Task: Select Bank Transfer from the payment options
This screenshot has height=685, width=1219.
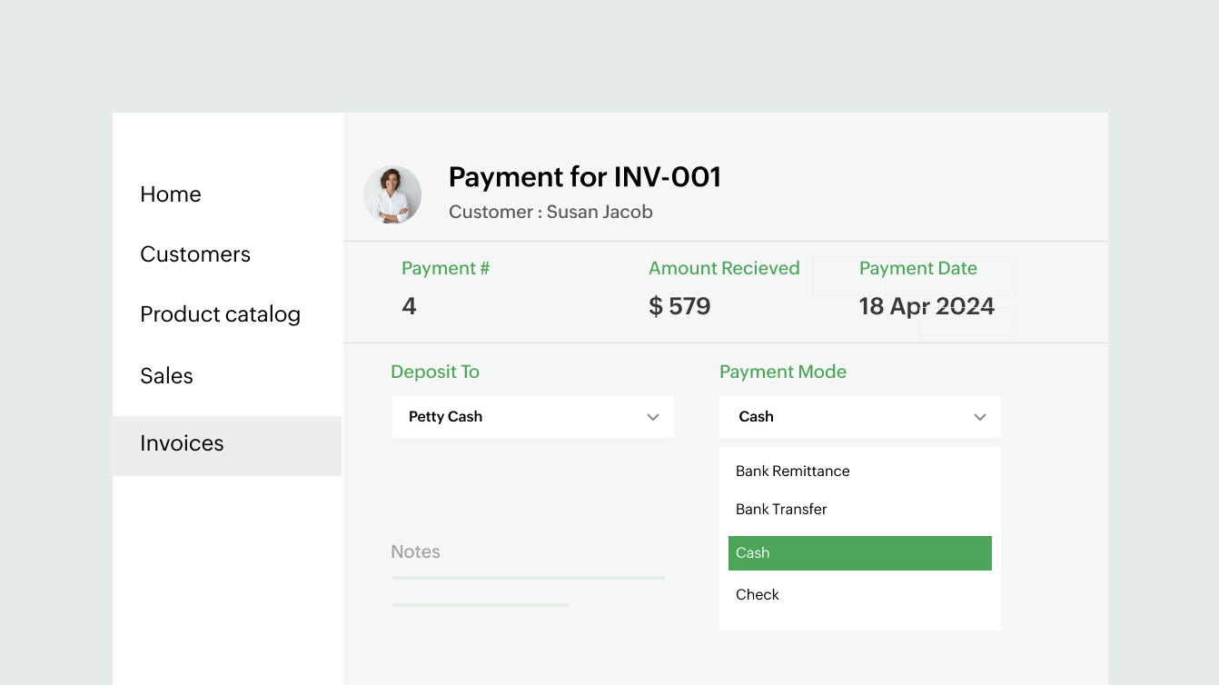Action: click(x=781, y=509)
